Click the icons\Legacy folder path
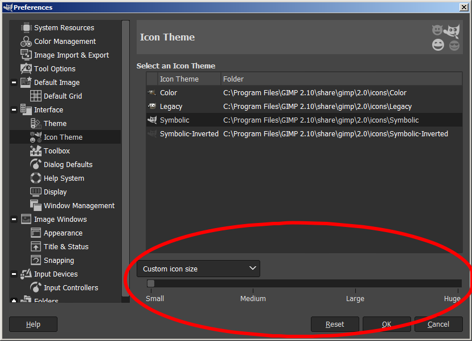The image size is (472, 341). coord(317,106)
